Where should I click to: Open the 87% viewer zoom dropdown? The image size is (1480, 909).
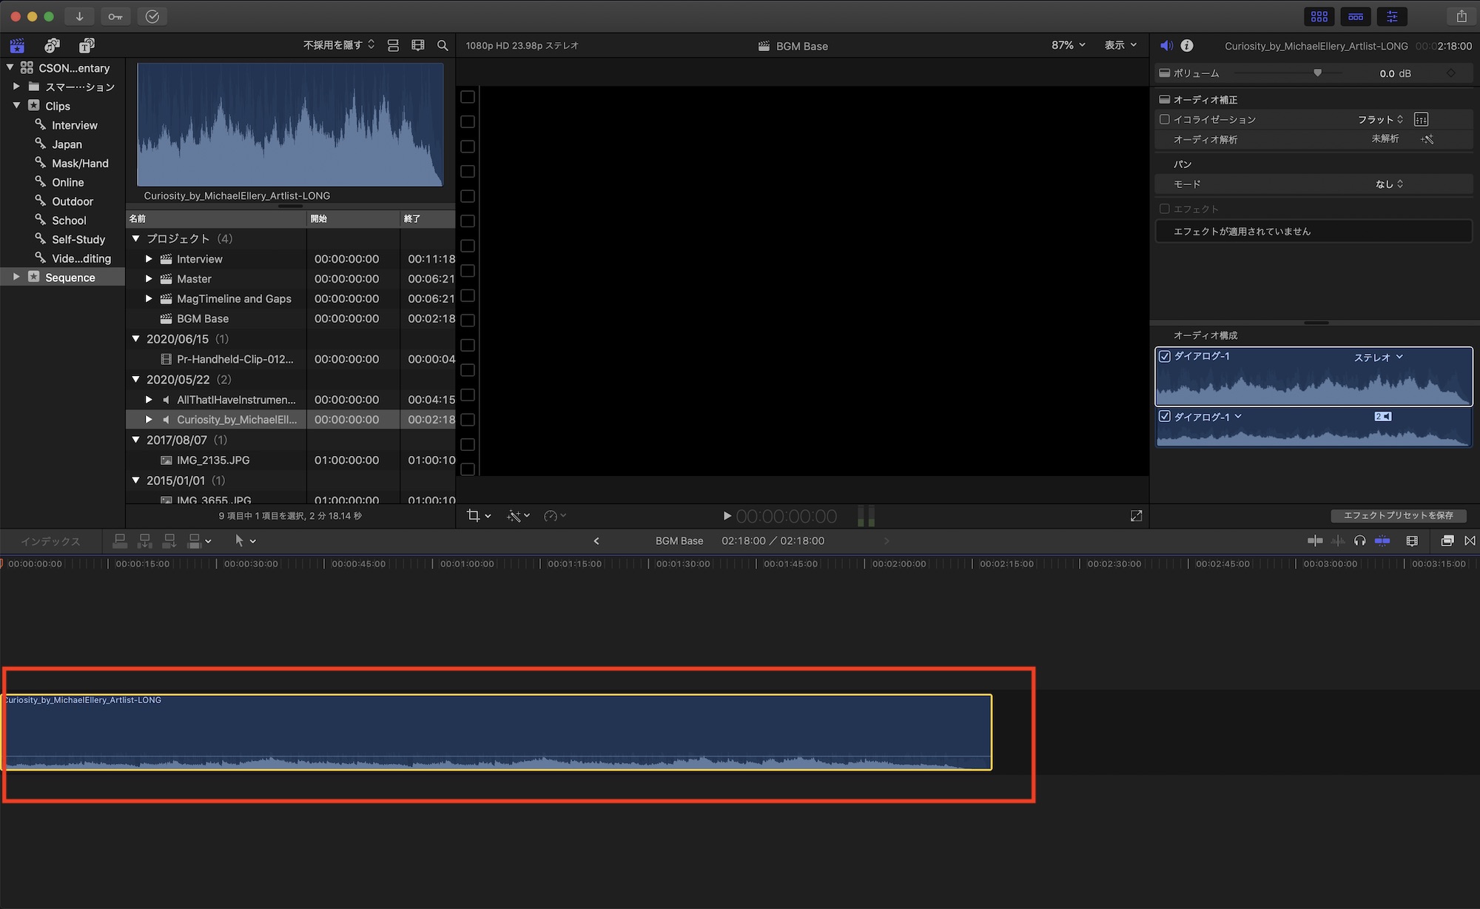pos(1068,46)
